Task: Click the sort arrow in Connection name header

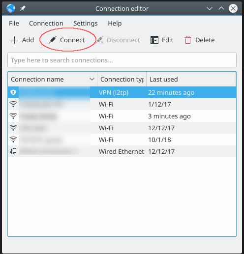Action: pyautogui.click(x=92, y=79)
